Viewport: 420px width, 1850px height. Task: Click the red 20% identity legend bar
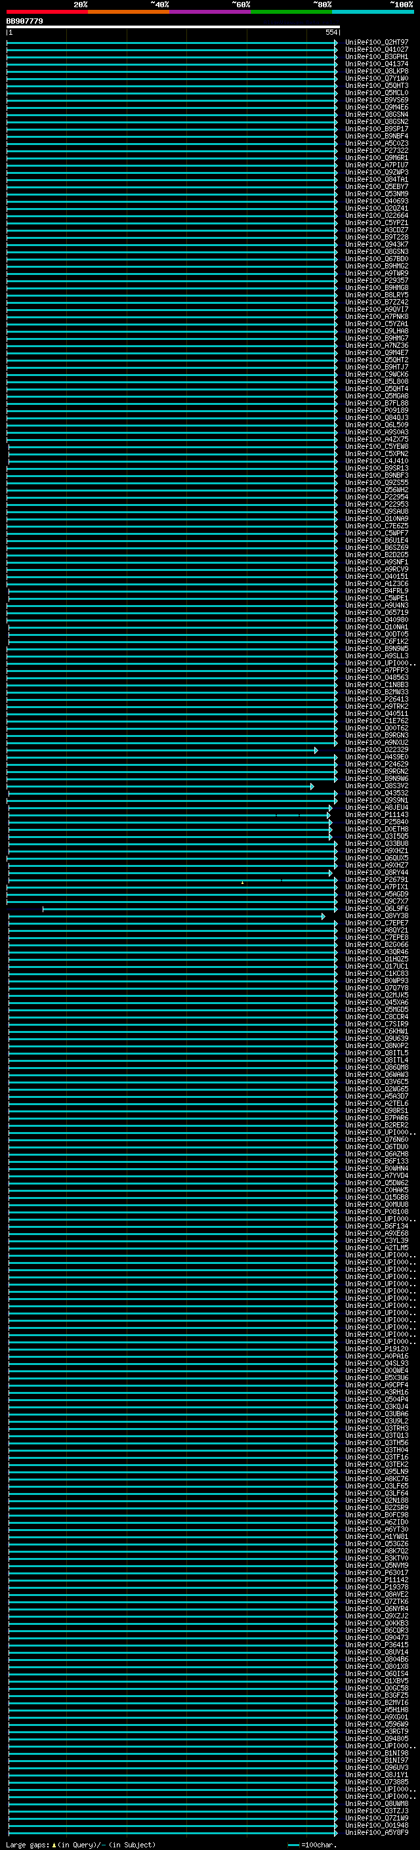pos(47,12)
